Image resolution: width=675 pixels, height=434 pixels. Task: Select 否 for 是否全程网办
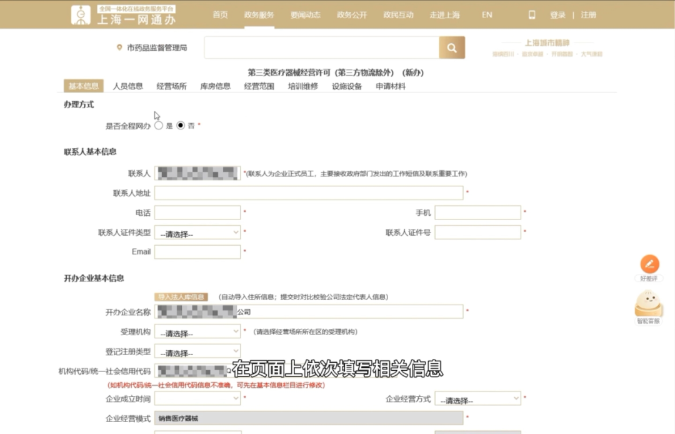coord(181,125)
